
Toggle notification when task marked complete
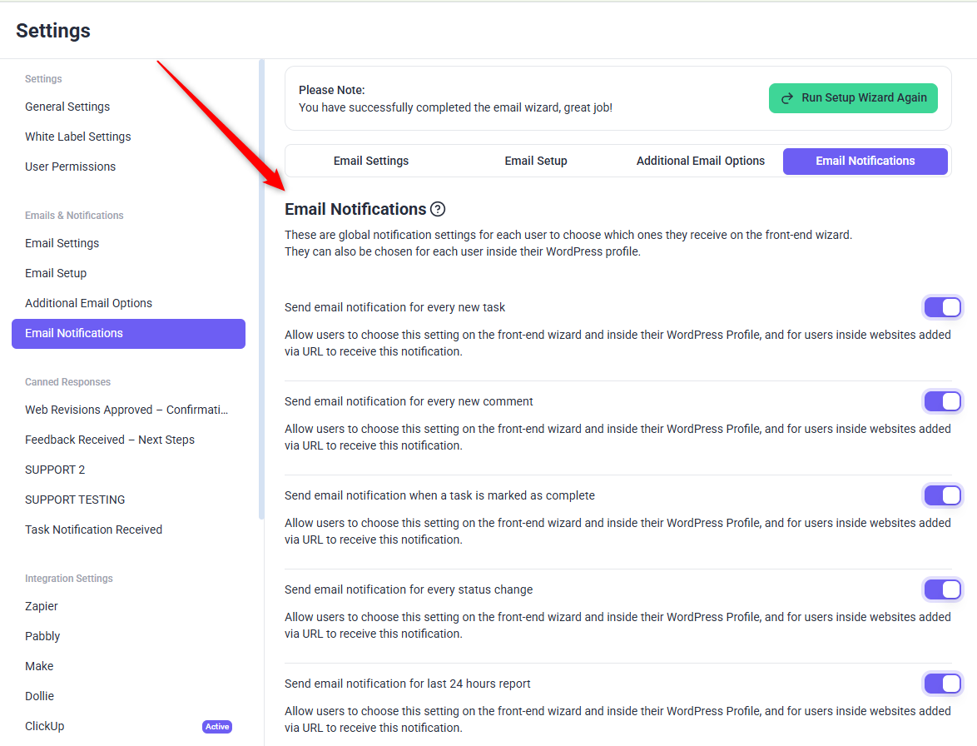942,495
